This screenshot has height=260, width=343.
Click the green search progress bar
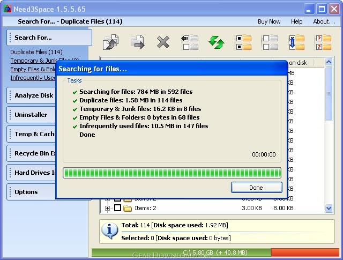click(x=172, y=173)
